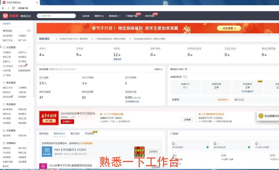Open 多多直播 in the sidebar
Viewport: 279px width, 170px height.
coord(22,161)
